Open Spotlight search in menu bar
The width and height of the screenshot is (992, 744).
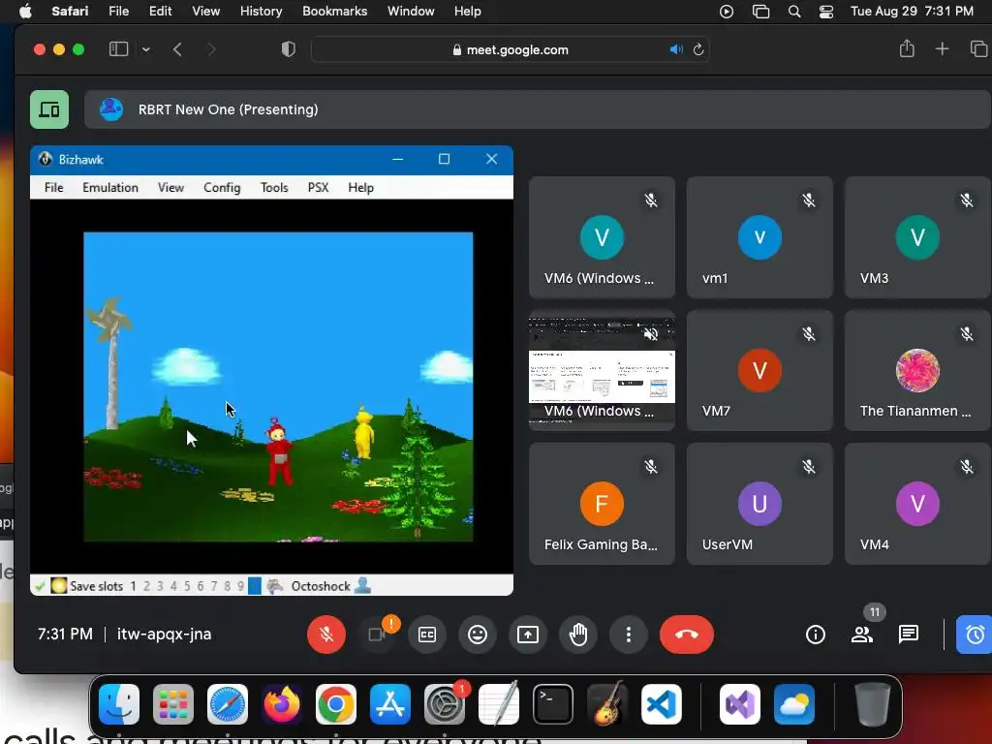(x=794, y=12)
